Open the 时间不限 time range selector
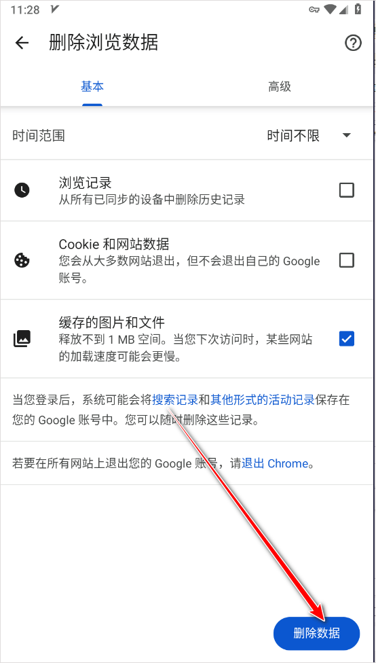Screen dimensions: 376x663 (309, 136)
